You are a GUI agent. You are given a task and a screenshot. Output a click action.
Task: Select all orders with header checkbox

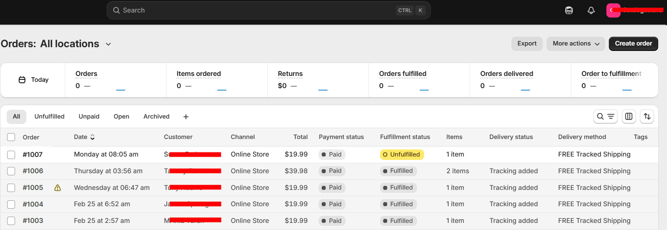point(11,137)
